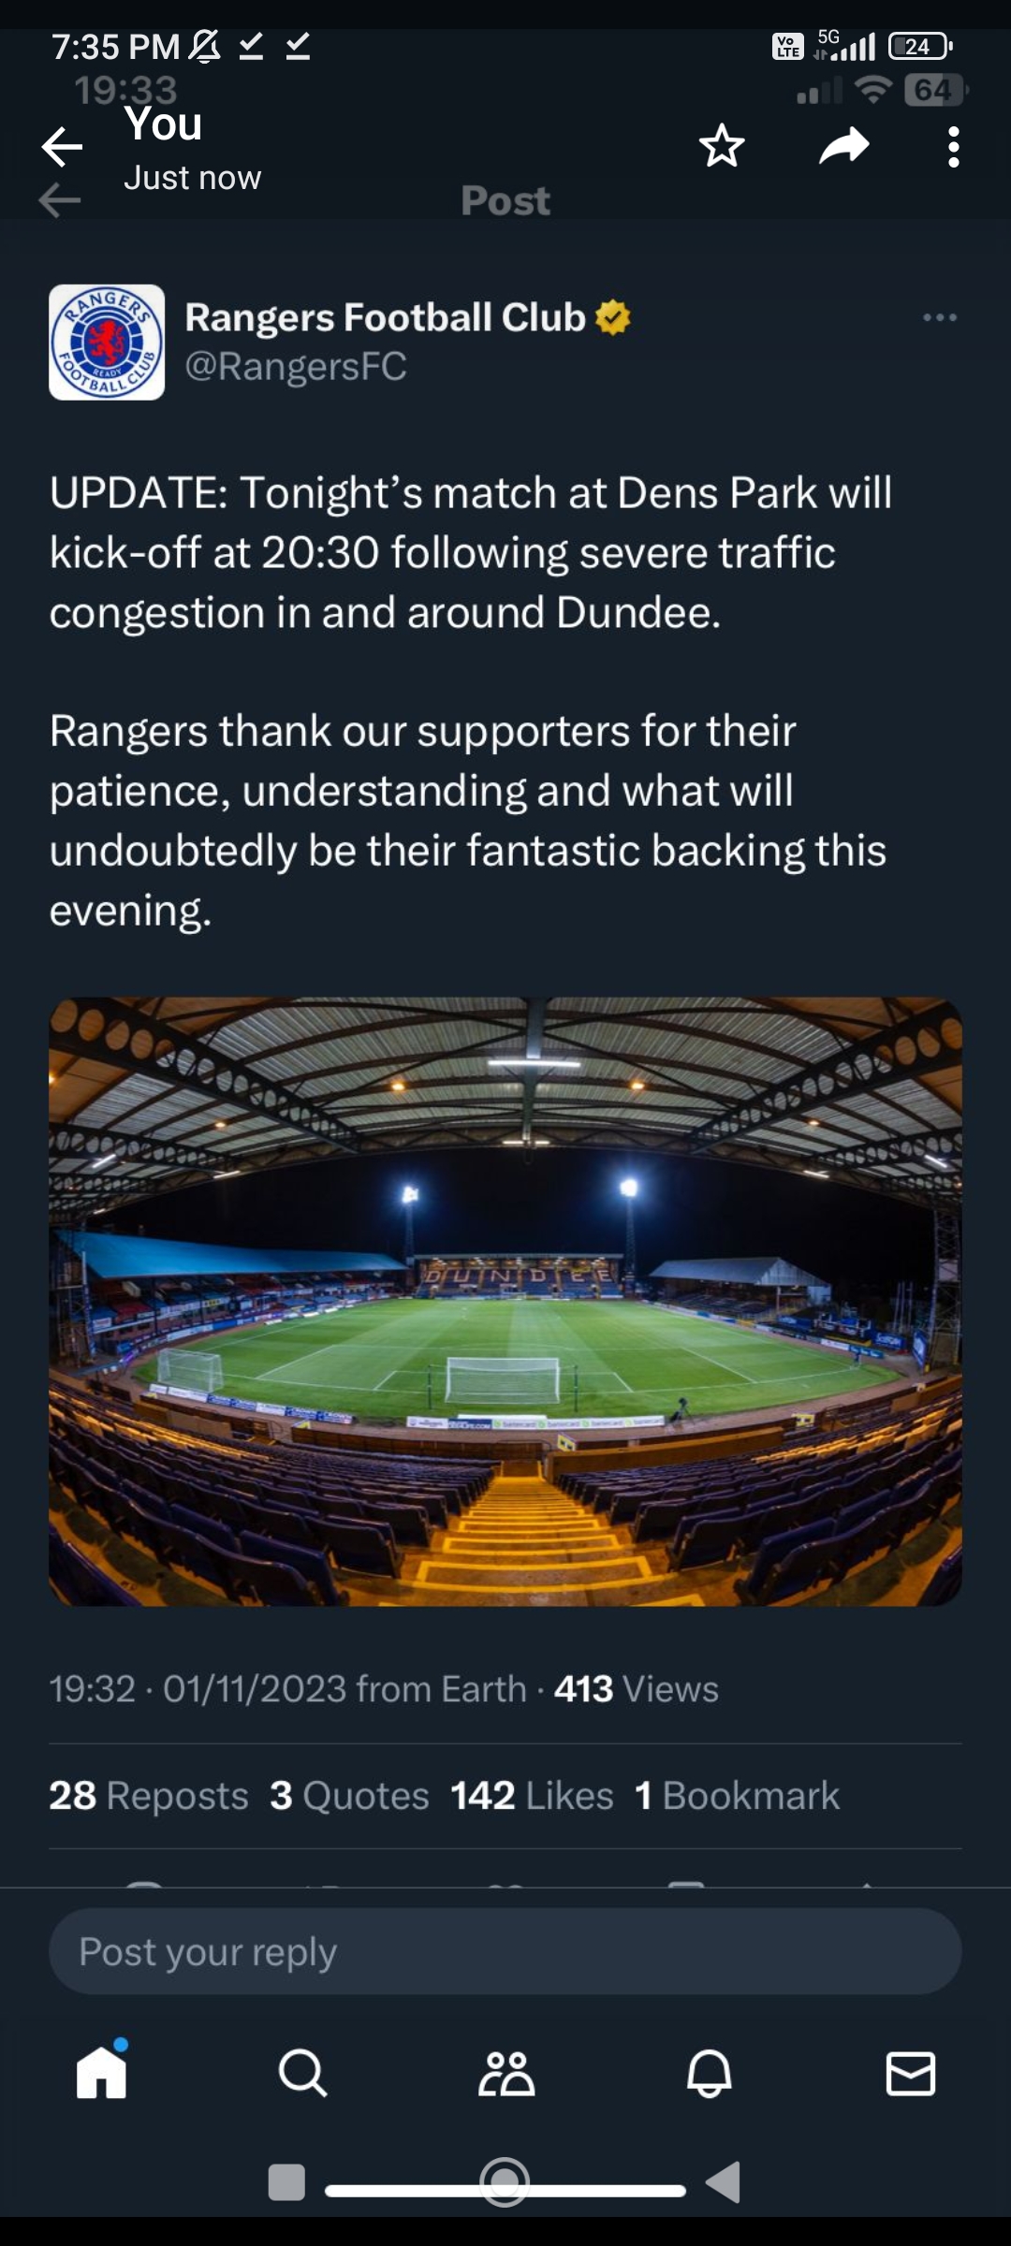Open the Communities people icon
This screenshot has width=1011, height=2246.
click(506, 2073)
